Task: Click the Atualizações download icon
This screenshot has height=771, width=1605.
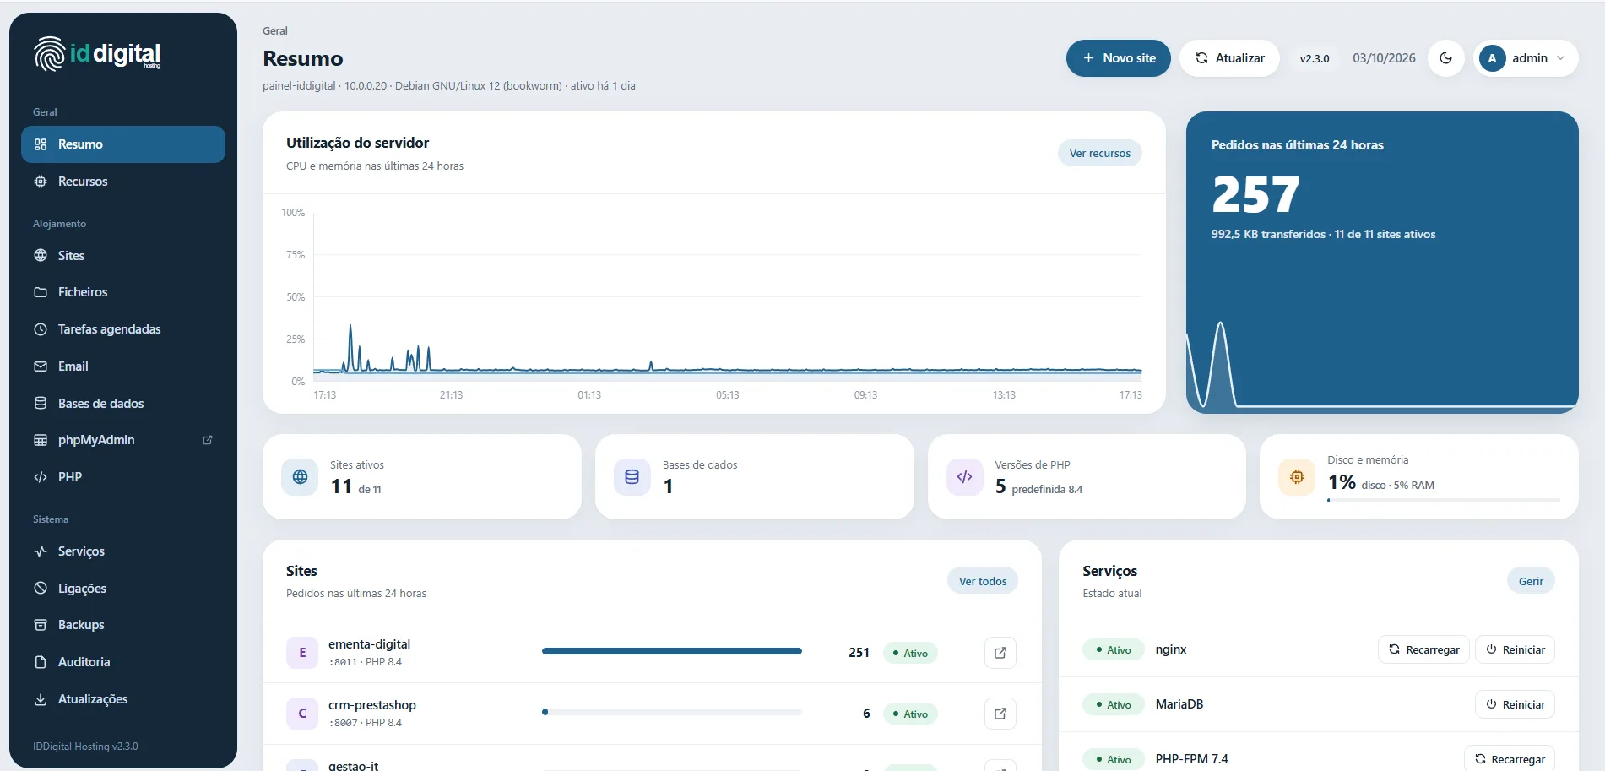Action: point(41,699)
